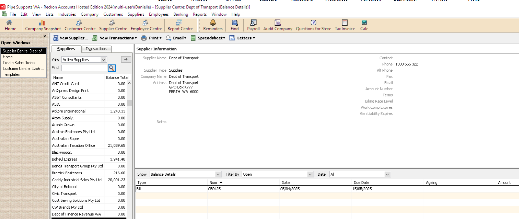The image size is (519, 219).
Task: Open Payroll from the toolbar
Action: (253, 26)
